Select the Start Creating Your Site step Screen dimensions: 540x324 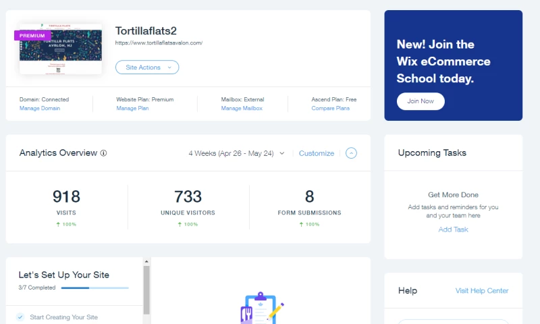[63, 317]
